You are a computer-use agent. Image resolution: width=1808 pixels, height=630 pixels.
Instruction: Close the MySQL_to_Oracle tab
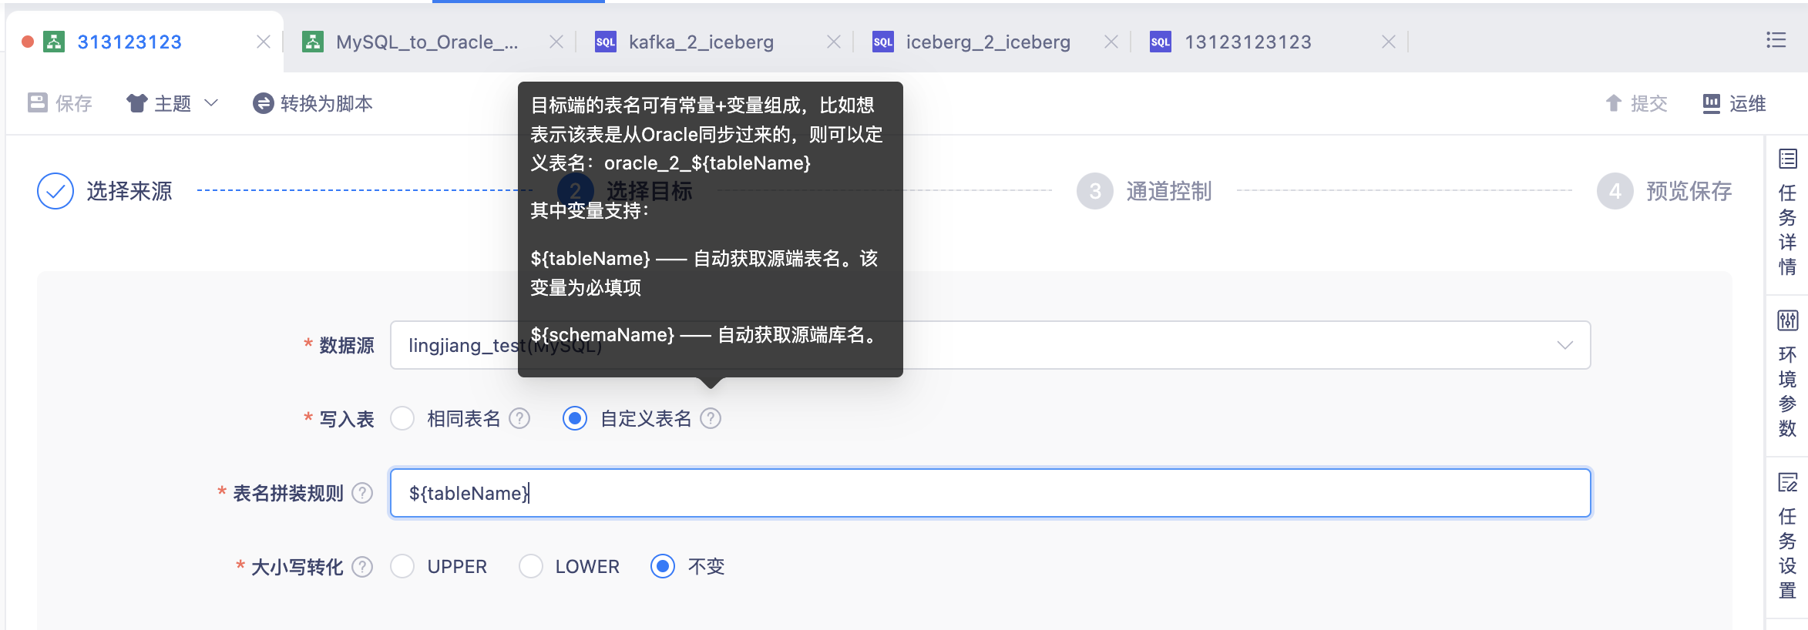(x=556, y=42)
